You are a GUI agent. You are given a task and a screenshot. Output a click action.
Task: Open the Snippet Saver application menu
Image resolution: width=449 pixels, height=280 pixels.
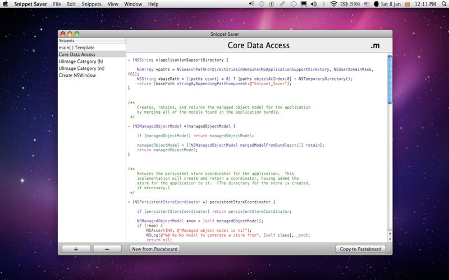[31, 4]
